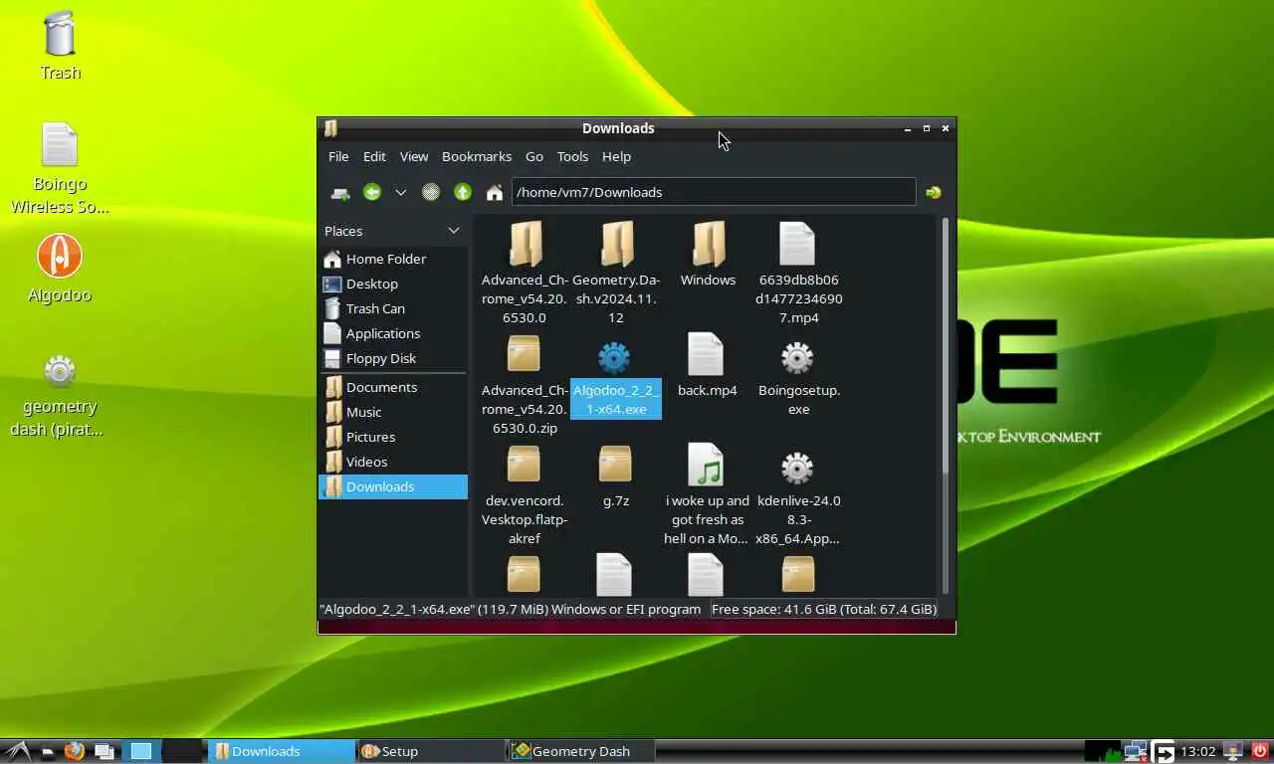Viewport: 1274px width, 764px height.
Task: Select Trash Can in Places
Action: pyautogui.click(x=393, y=308)
